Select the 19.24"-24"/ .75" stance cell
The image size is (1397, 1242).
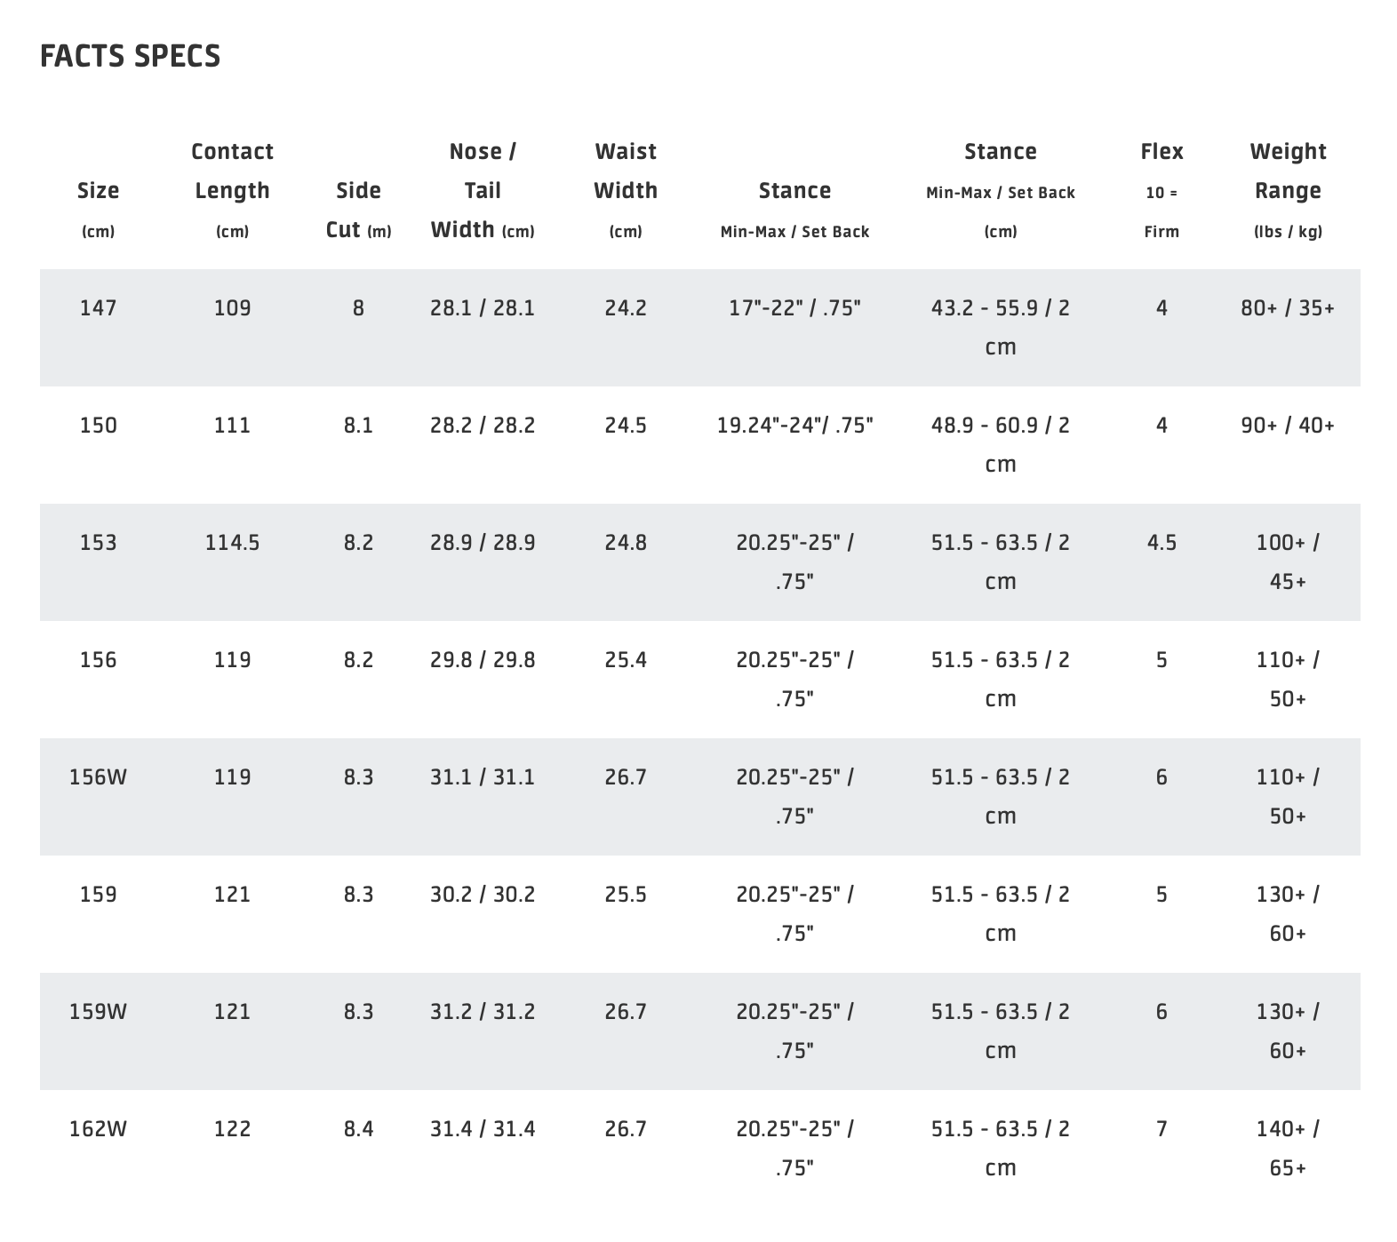(794, 426)
